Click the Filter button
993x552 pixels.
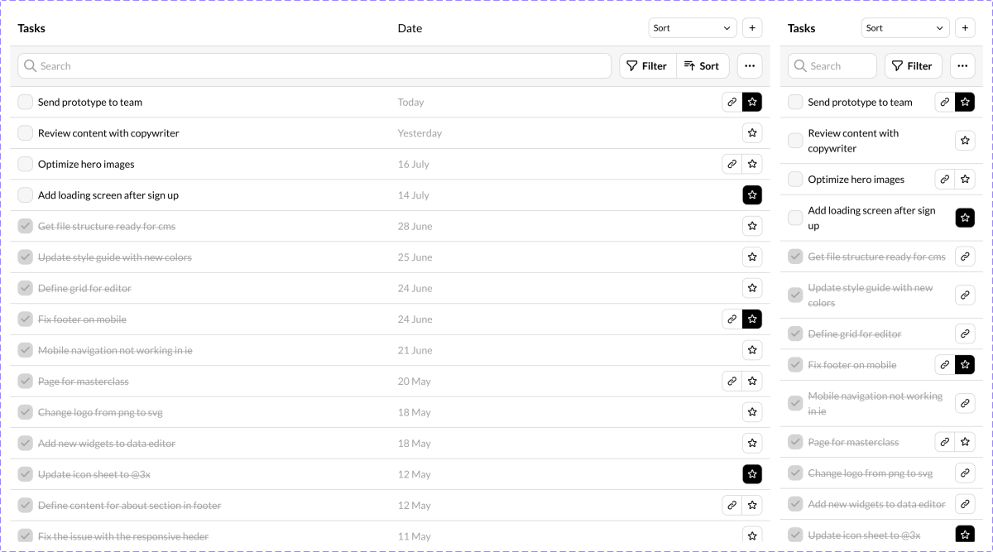click(647, 65)
